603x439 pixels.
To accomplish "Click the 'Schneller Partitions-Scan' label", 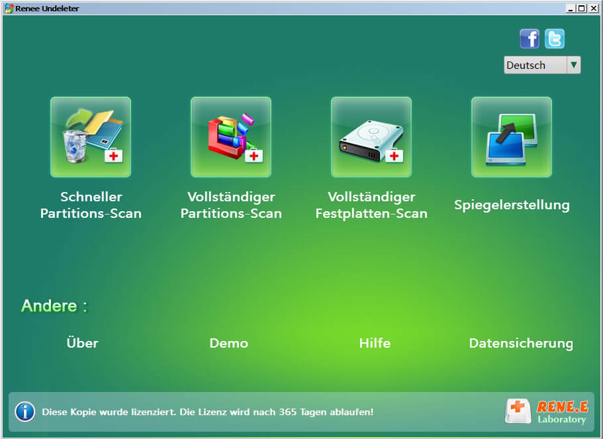I will point(91,205).
